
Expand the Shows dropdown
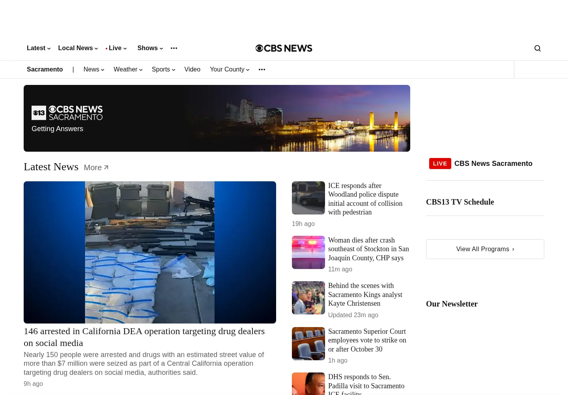tap(150, 48)
